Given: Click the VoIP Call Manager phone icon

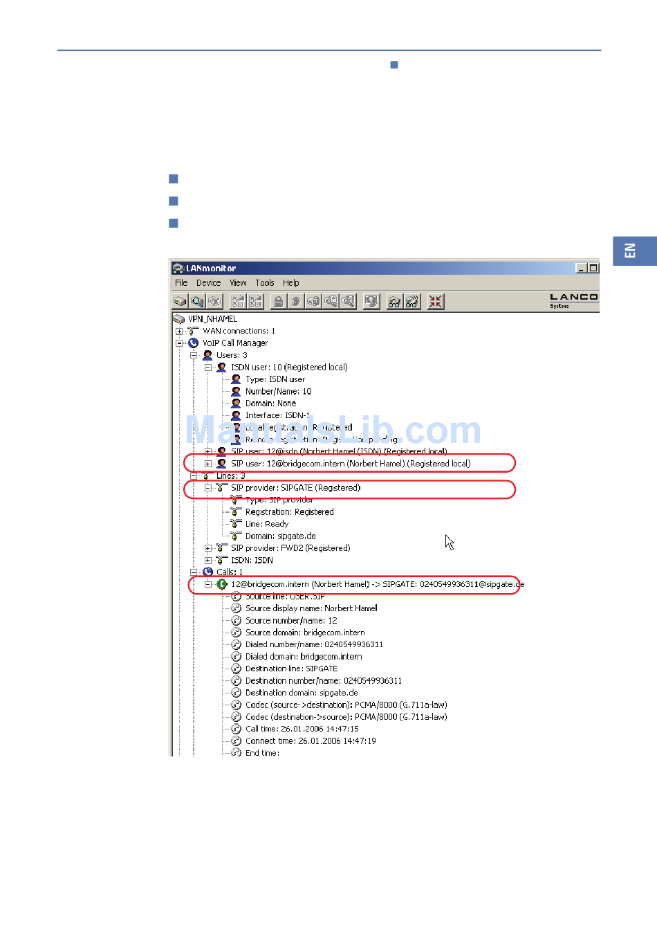Looking at the screenshot, I should click(193, 343).
